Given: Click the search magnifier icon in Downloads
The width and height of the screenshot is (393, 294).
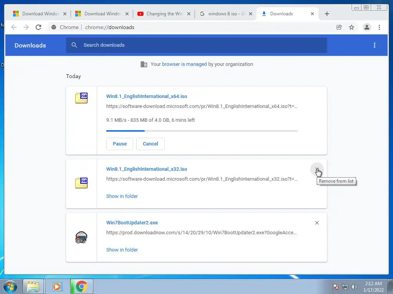Looking at the screenshot, I should click(74, 45).
